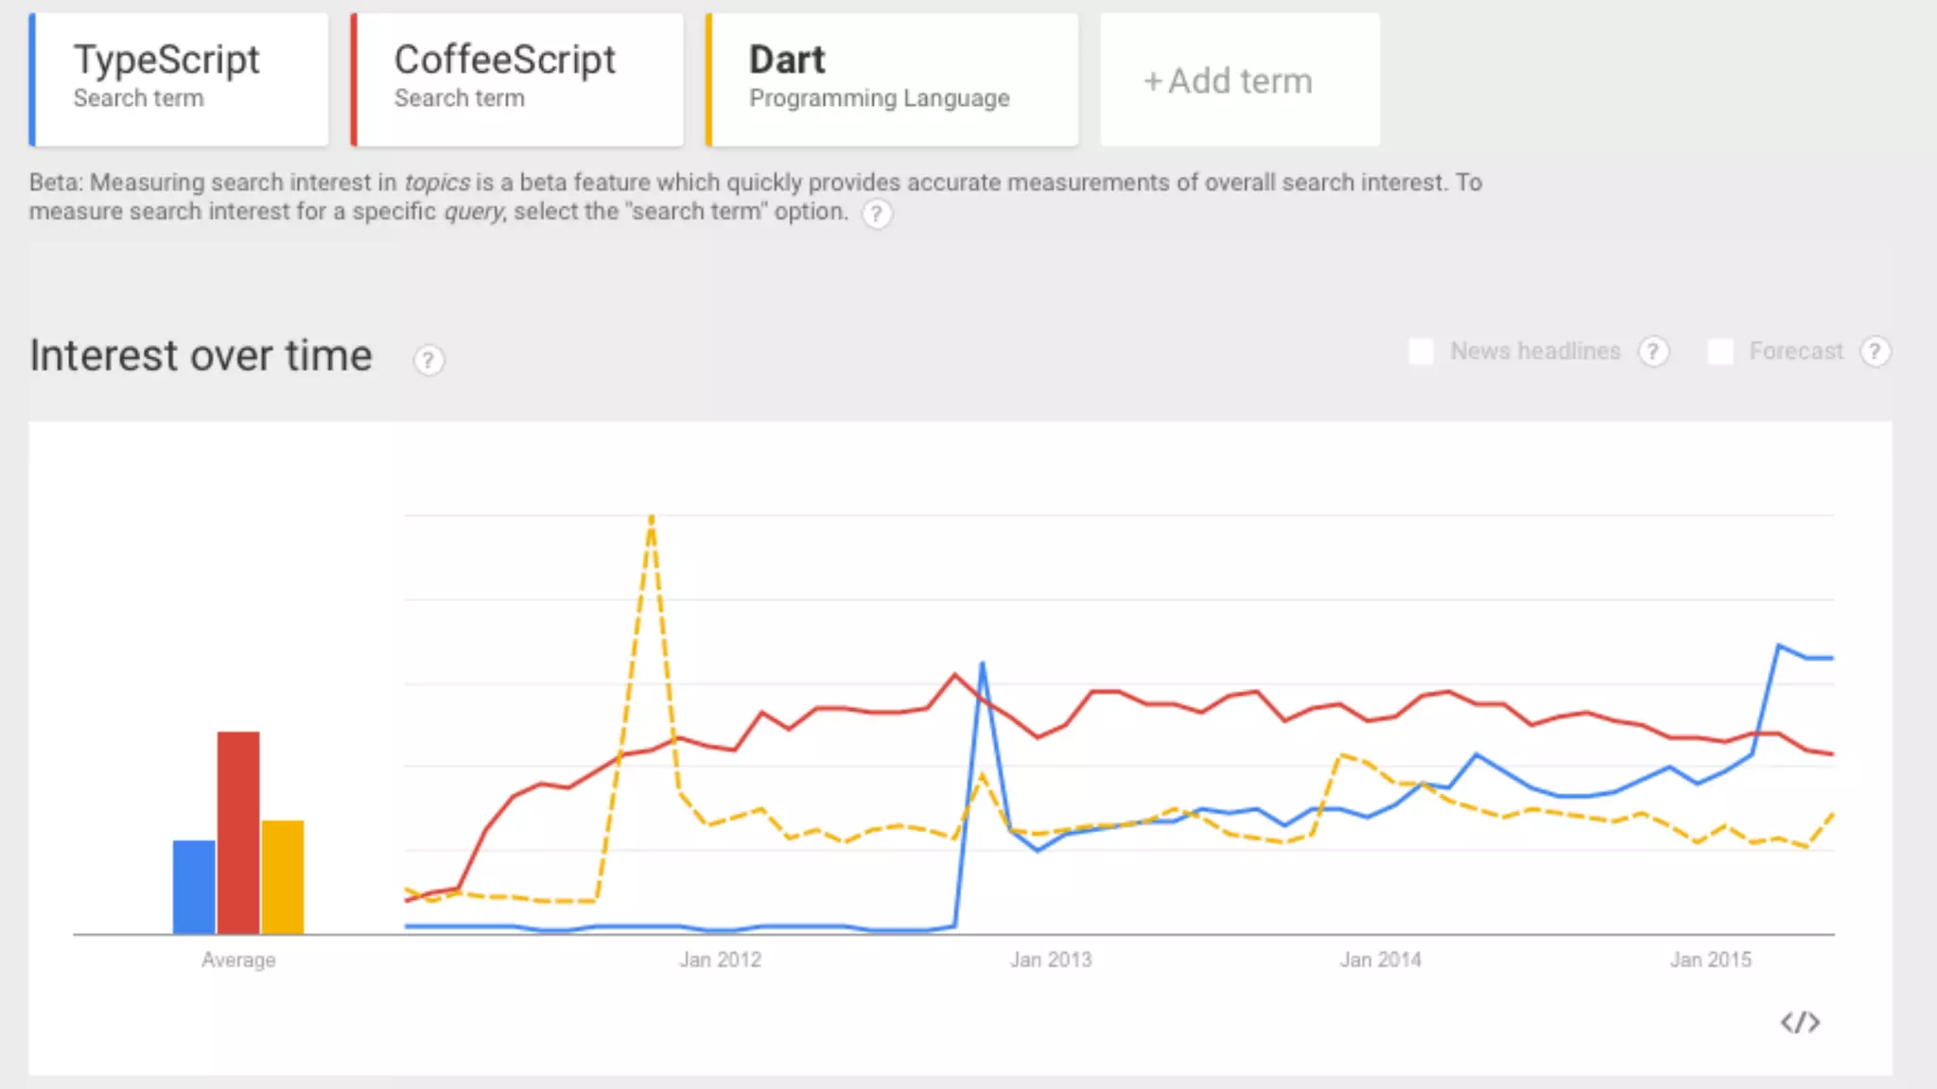
Task: Click the Jan 2014 axis label
Action: [x=1381, y=959]
